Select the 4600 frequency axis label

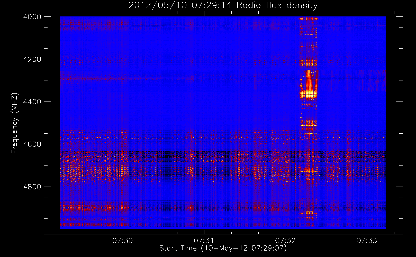pyautogui.click(x=32, y=144)
